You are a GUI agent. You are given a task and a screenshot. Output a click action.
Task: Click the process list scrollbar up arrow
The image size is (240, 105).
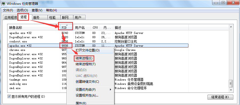click(x=231, y=27)
